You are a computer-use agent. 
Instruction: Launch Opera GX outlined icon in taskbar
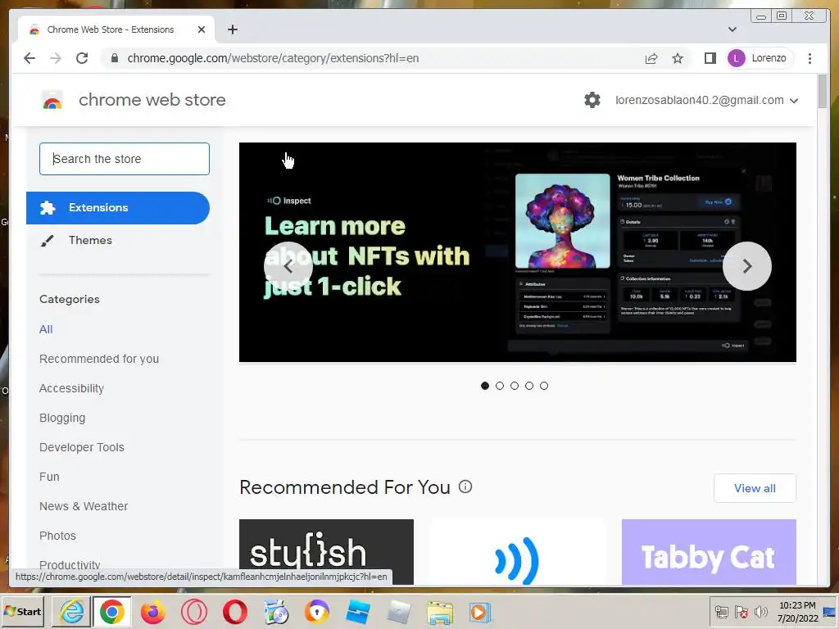point(193,612)
